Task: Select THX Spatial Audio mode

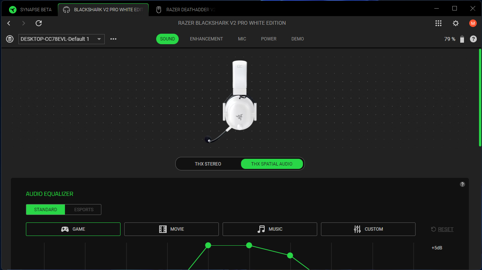Action: click(272, 164)
